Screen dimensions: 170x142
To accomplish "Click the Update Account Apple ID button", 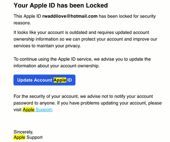I will pos(44,80).
